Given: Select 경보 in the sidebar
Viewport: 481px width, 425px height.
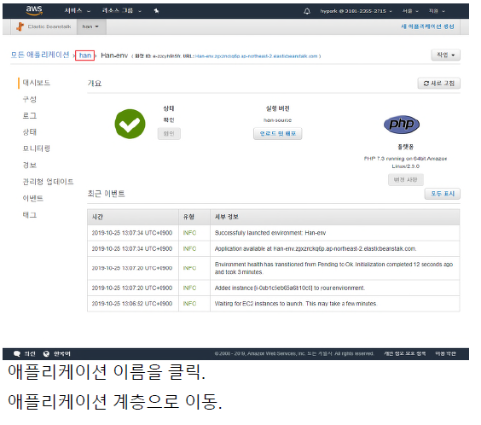Looking at the screenshot, I should 30,166.
